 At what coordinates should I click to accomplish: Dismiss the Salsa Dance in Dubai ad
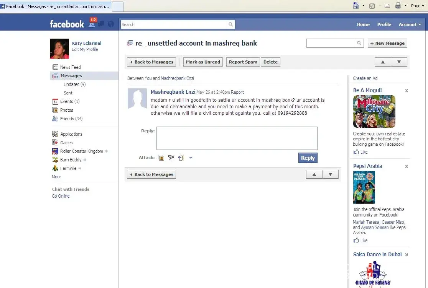tap(407, 255)
